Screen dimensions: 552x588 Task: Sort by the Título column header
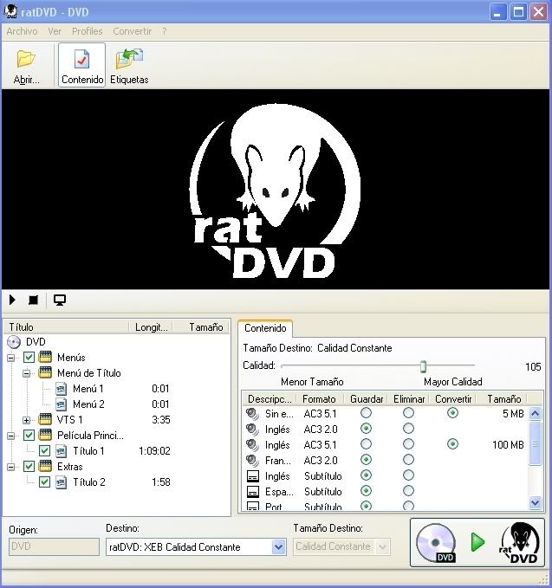(66, 327)
